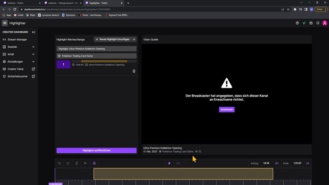Open dropdown arrow beside Neues Highlight hinzufügen
The image size is (329, 185).
click(x=134, y=39)
